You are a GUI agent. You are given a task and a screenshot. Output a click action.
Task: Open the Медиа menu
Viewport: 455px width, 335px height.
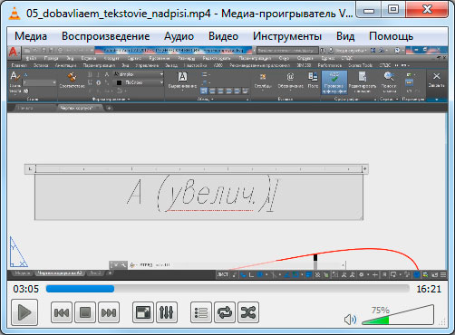click(31, 36)
